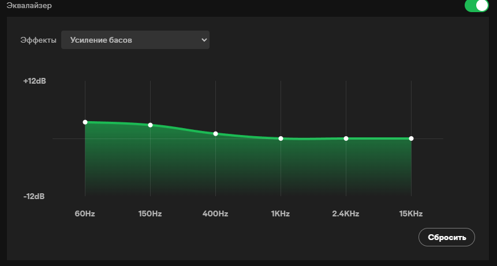497x266 pixels.
Task: Select the 400Hz band handle
Action: [x=215, y=134]
